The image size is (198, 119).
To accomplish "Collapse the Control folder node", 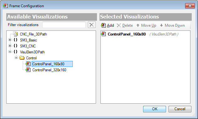I will (16, 58).
